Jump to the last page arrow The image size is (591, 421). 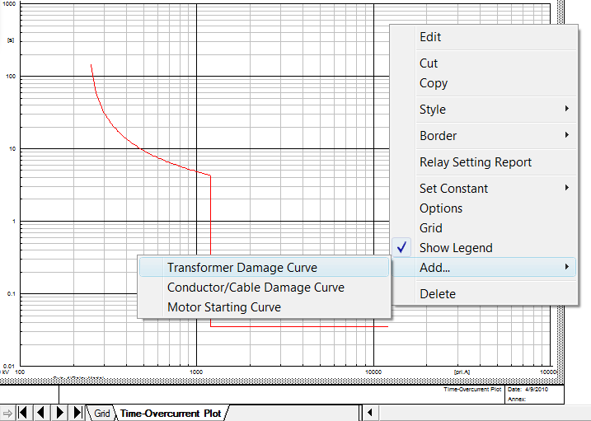click(77, 413)
